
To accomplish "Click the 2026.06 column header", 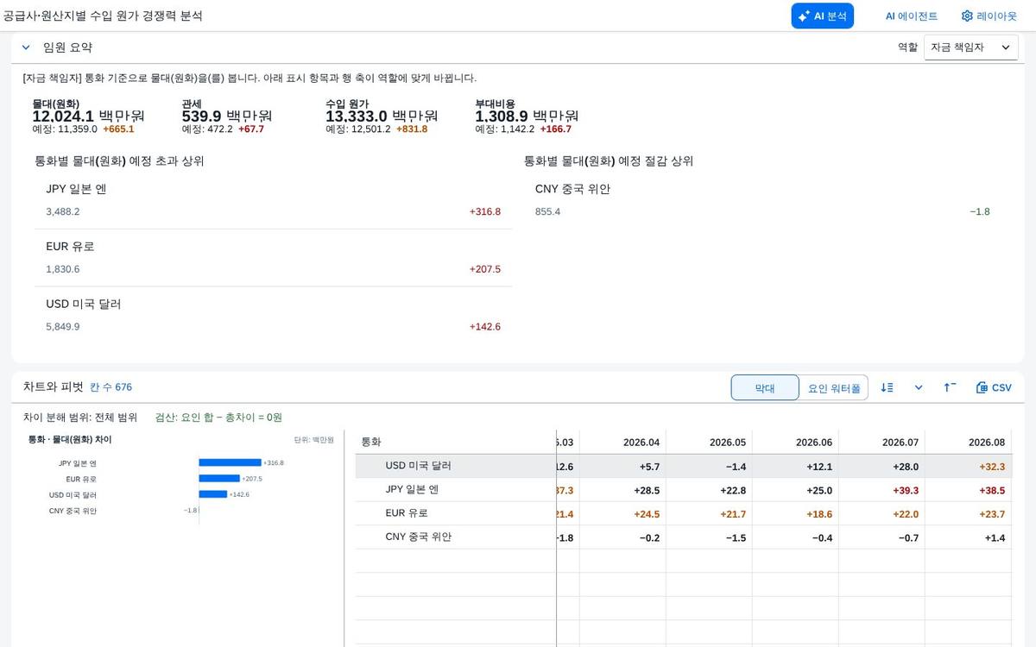I will tap(795, 442).
